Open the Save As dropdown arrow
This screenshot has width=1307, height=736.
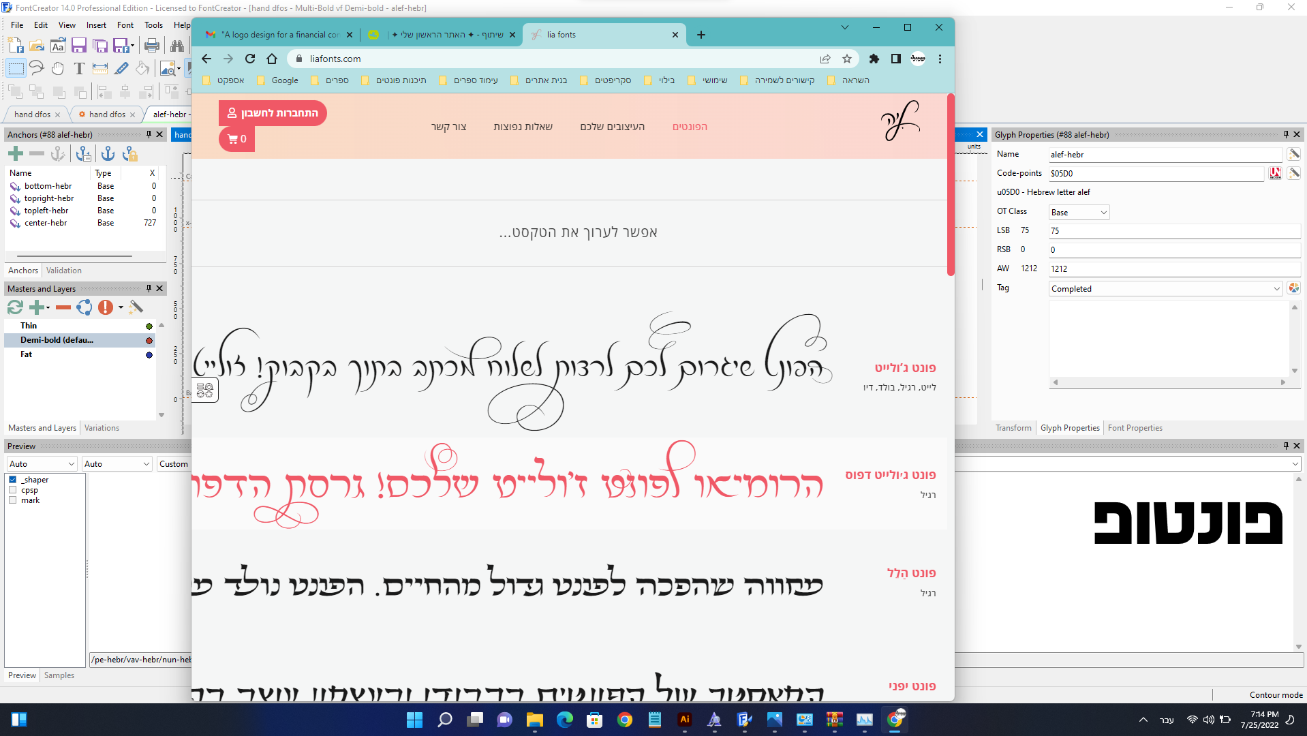click(x=132, y=46)
